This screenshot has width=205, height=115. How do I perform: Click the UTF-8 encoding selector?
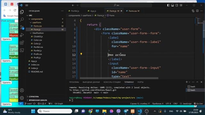[x=168, y=103]
